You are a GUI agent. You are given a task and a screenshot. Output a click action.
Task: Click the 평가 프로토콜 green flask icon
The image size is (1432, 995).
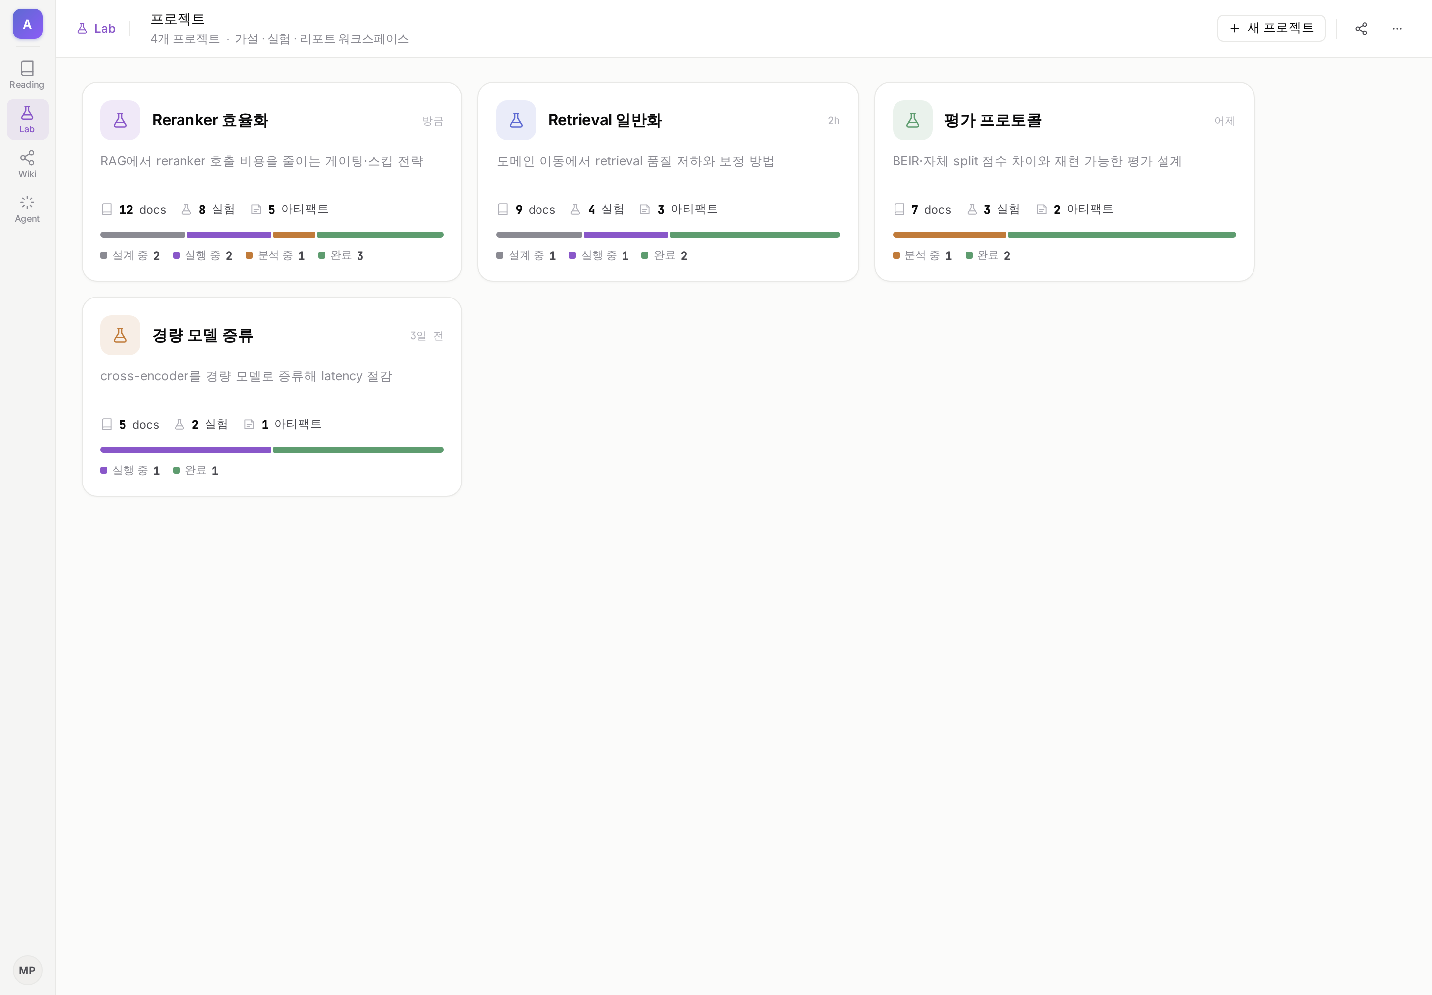click(x=912, y=120)
